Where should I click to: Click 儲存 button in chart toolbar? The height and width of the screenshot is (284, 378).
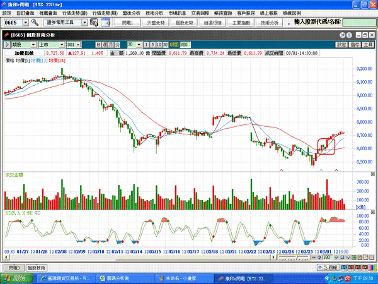click(x=355, y=45)
